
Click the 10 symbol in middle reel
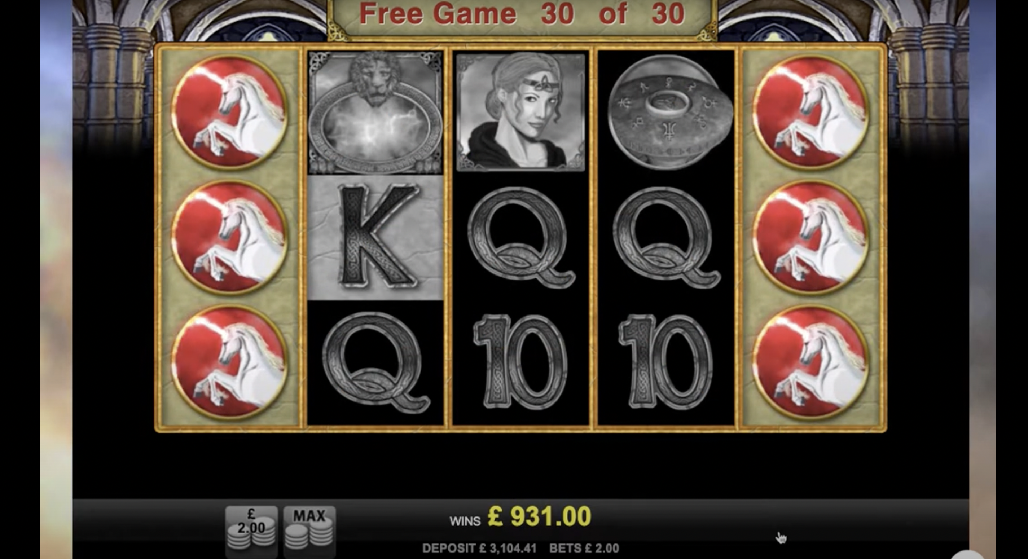(x=520, y=362)
